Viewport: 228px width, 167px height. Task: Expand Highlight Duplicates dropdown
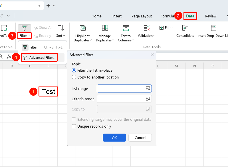click(x=91, y=40)
